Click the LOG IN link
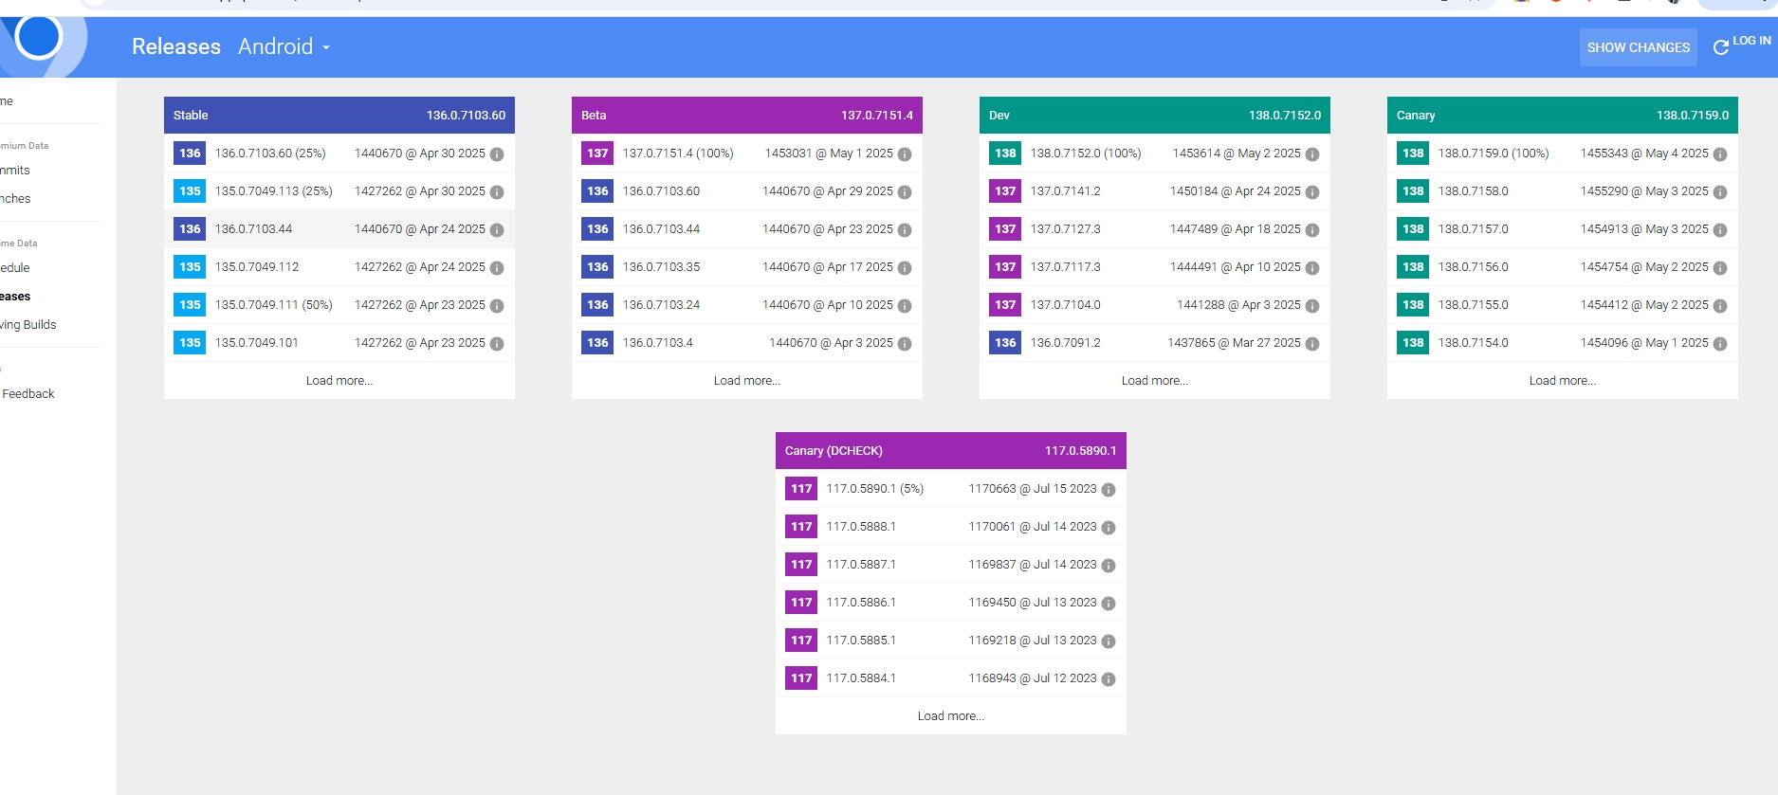 pyautogui.click(x=1751, y=41)
